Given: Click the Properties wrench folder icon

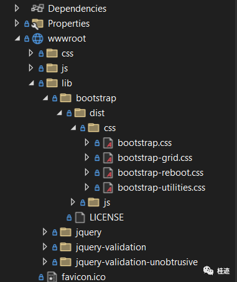Looking at the screenshot, I should click(37, 24).
